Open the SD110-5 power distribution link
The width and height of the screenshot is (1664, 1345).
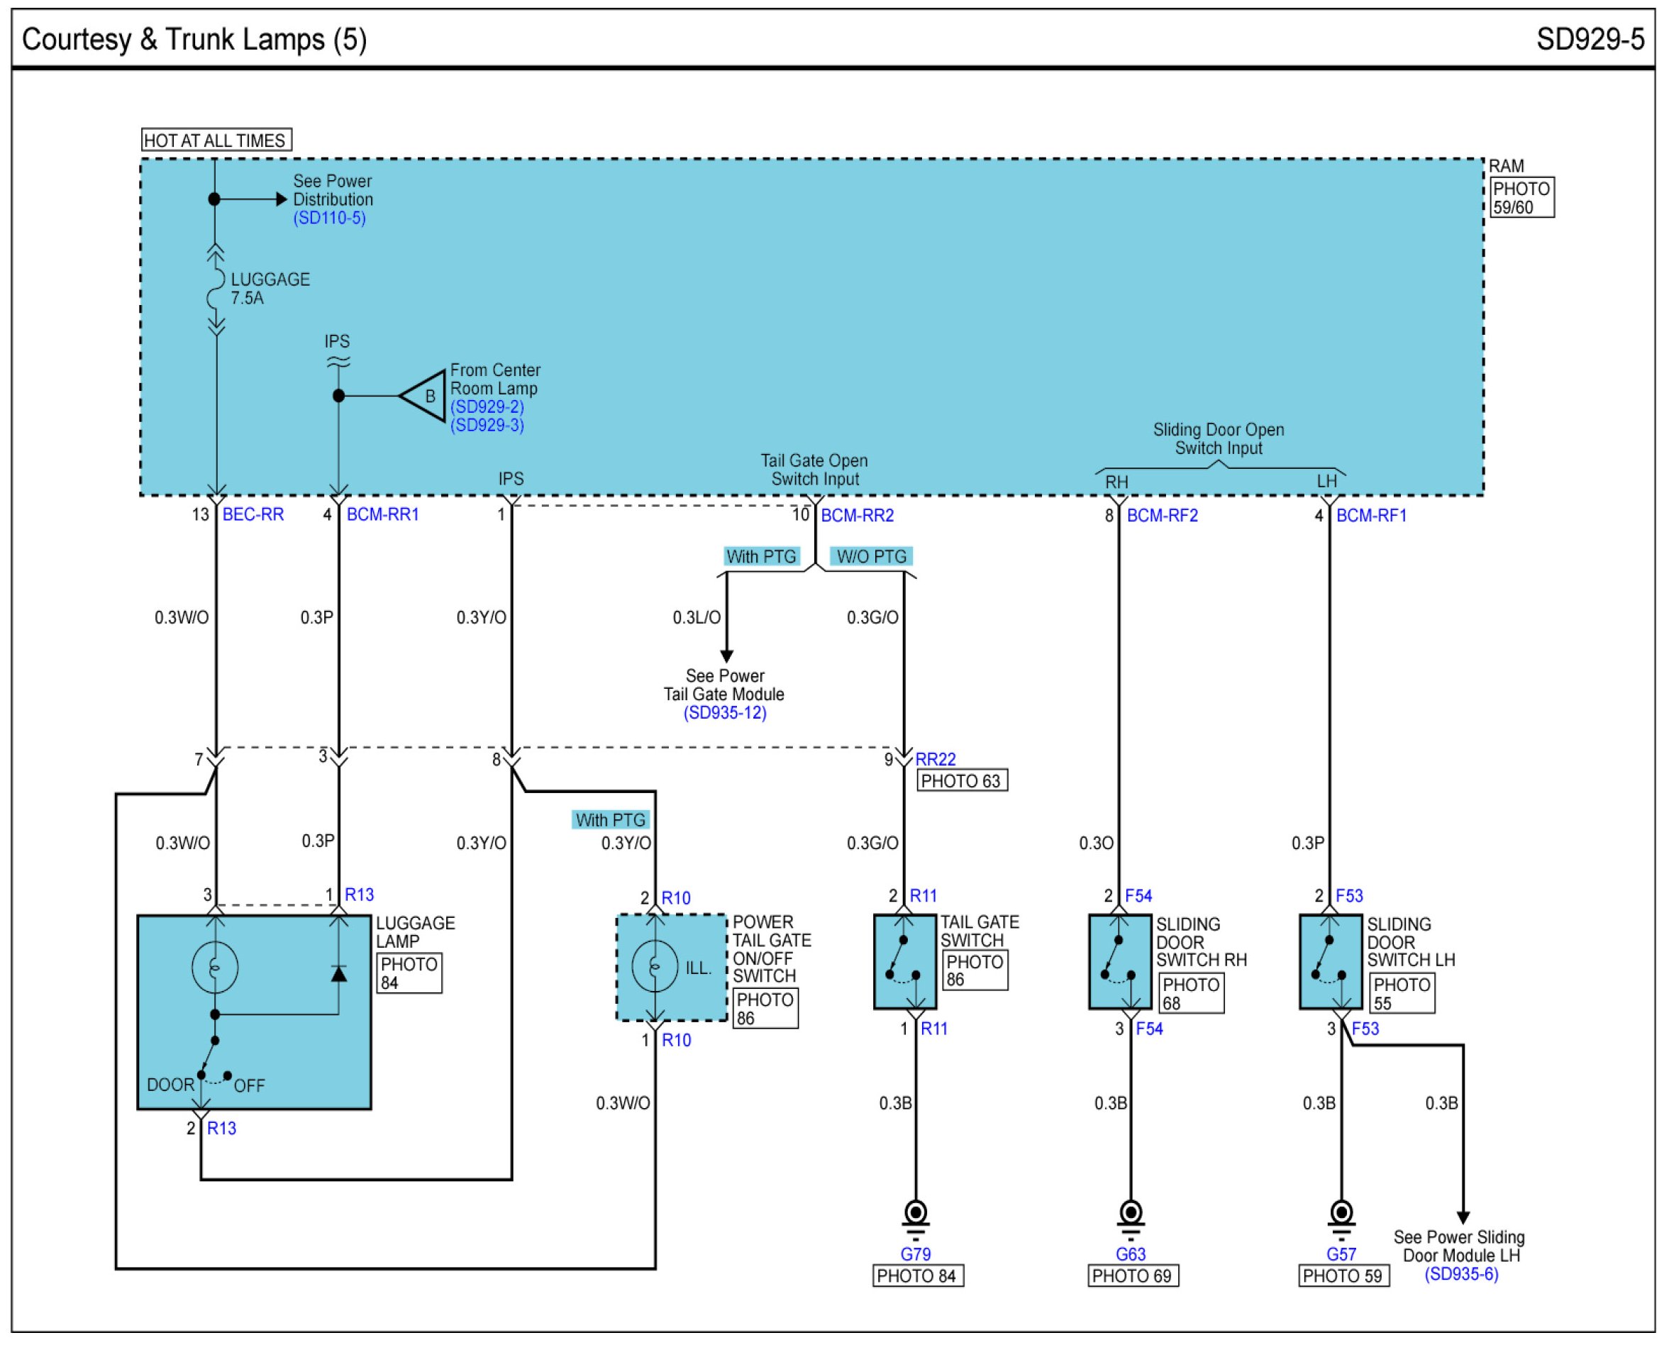point(329,218)
